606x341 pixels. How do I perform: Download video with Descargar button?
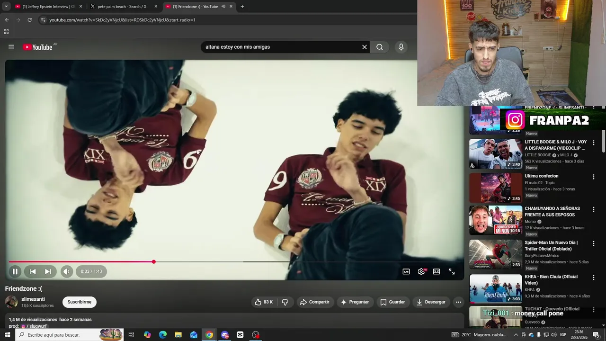pyautogui.click(x=431, y=302)
